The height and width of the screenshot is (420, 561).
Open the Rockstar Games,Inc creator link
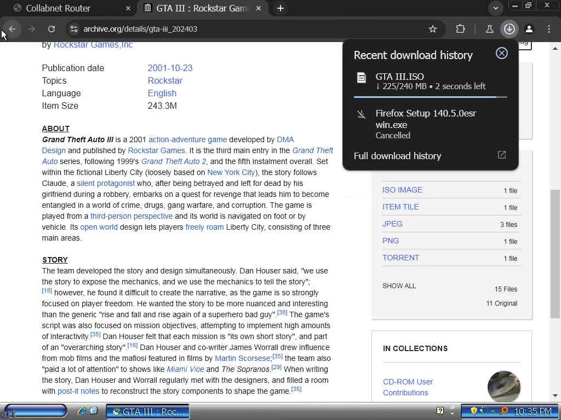[x=93, y=45]
